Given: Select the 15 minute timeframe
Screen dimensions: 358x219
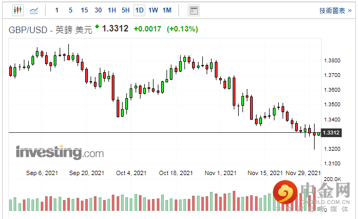Looking at the screenshot, I should [x=84, y=10].
